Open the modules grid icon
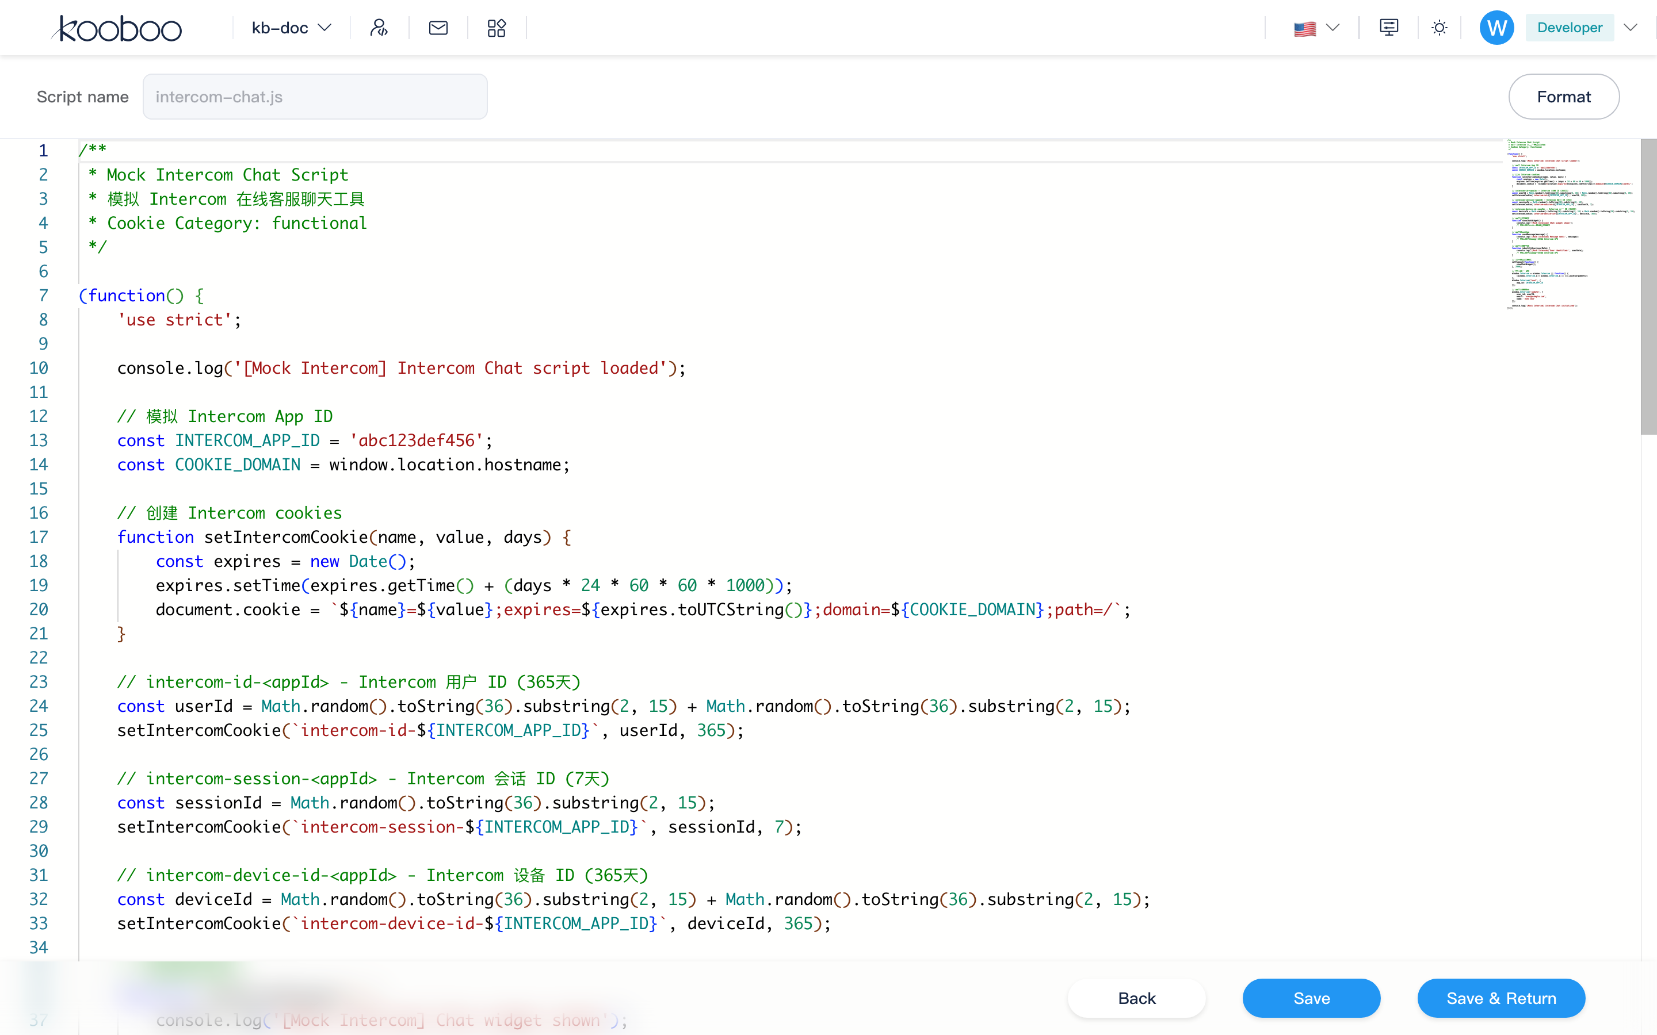 [x=497, y=28]
